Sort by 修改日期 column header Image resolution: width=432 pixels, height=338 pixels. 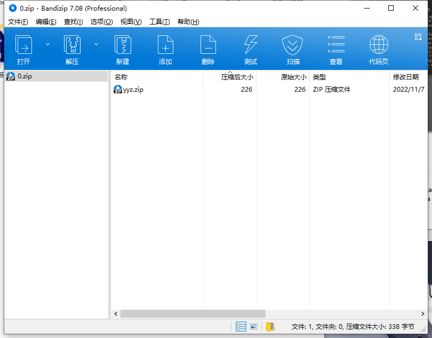coord(409,77)
